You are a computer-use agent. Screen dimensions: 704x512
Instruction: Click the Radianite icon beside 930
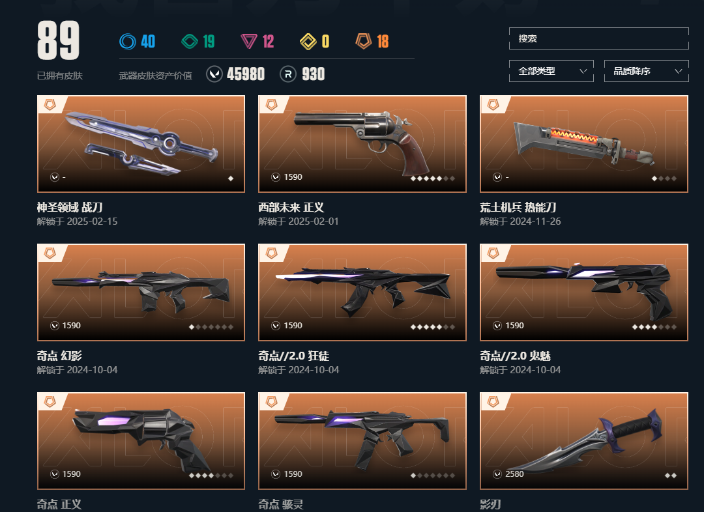tap(288, 74)
